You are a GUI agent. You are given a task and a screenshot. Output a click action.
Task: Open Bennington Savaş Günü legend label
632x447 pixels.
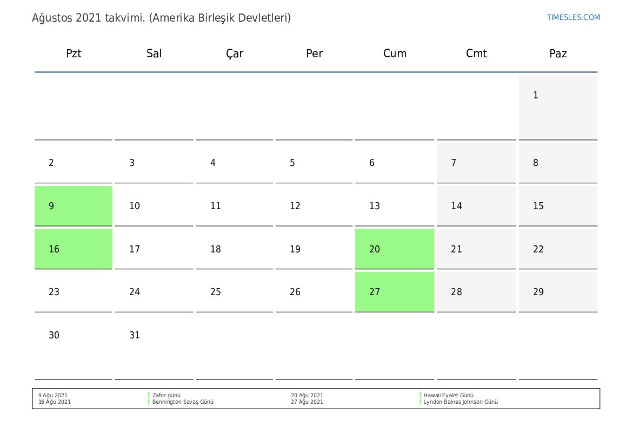tap(183, 402)
